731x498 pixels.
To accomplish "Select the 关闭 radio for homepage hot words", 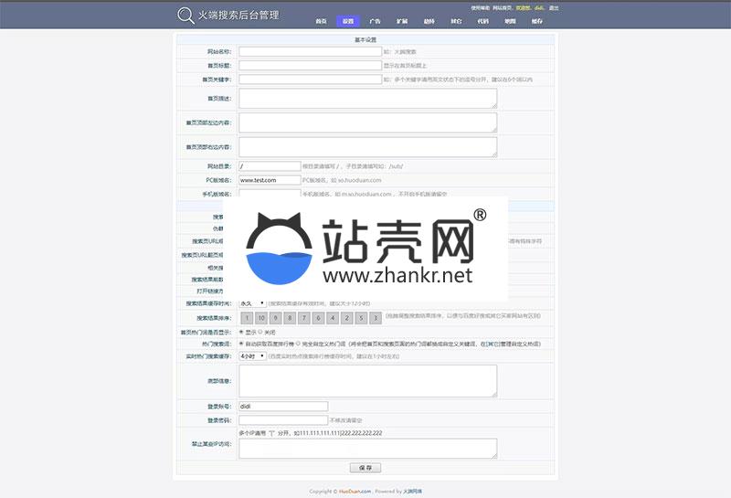I will pos(260,332).
